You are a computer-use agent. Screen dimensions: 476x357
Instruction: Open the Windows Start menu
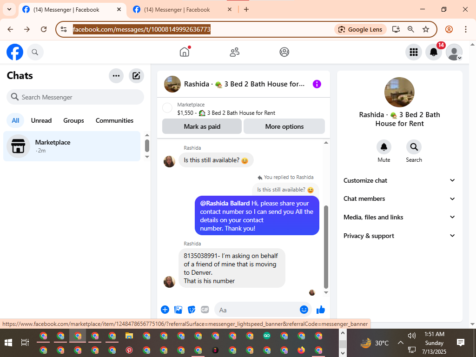pos(8,343)
